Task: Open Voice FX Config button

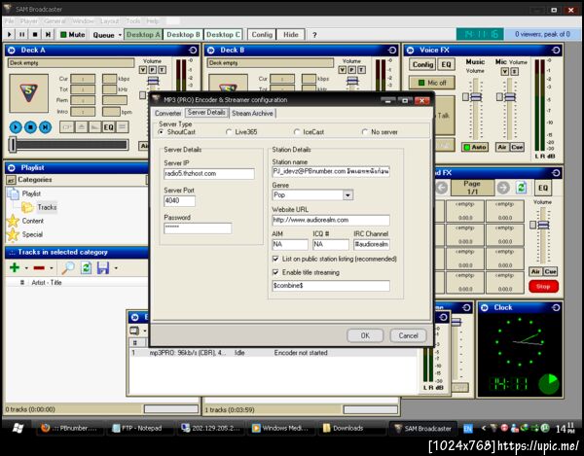Action: coord(422,65)
